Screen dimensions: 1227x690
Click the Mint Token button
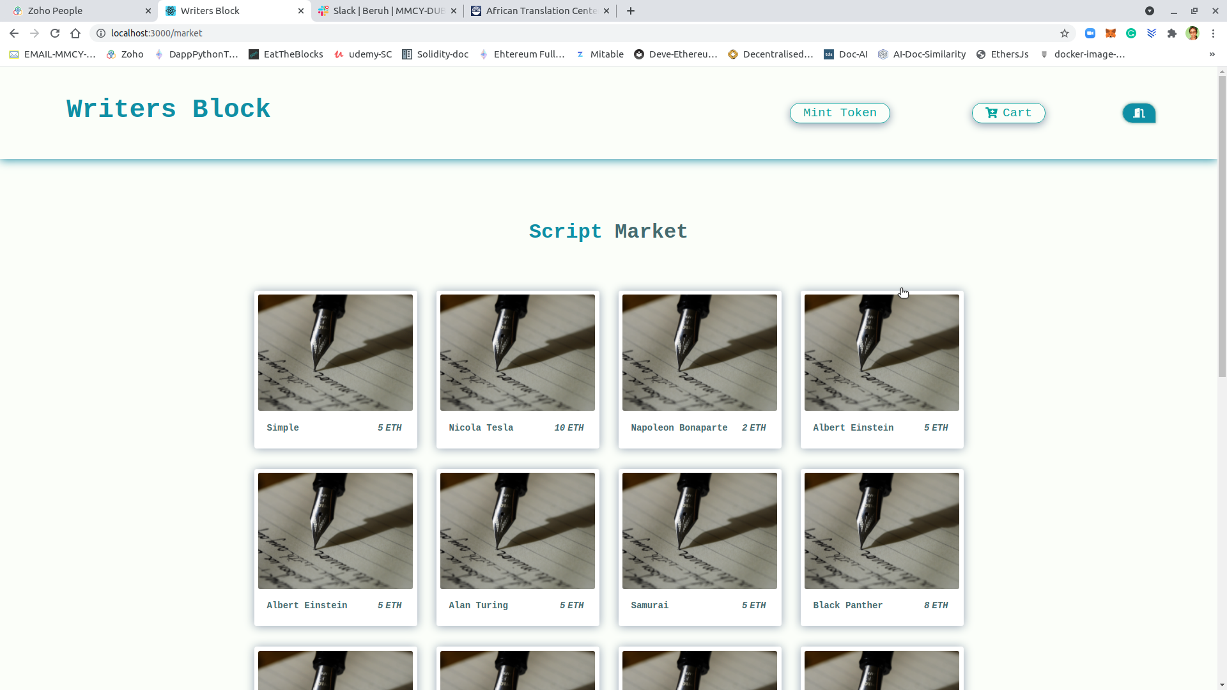[x=839, y=112]
